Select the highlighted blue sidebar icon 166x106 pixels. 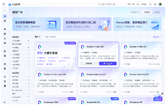point(5,16)
